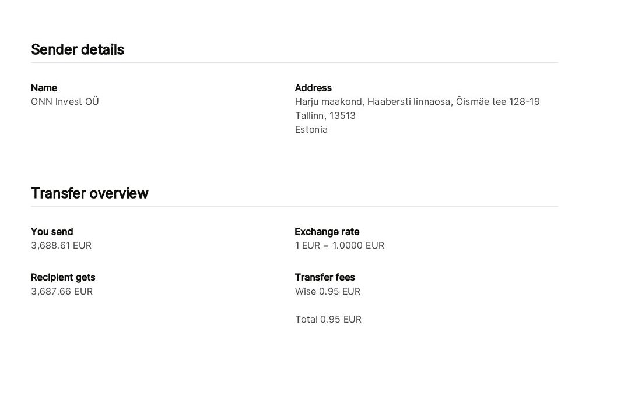Viewport: 617px width, 393px height.
Task: Select the 3,688.61 EUR sent amount
Action: [61, 245]
